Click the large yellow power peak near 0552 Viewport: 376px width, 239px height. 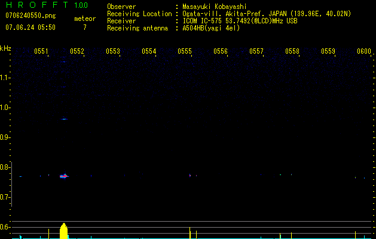(x=63, y=231)
